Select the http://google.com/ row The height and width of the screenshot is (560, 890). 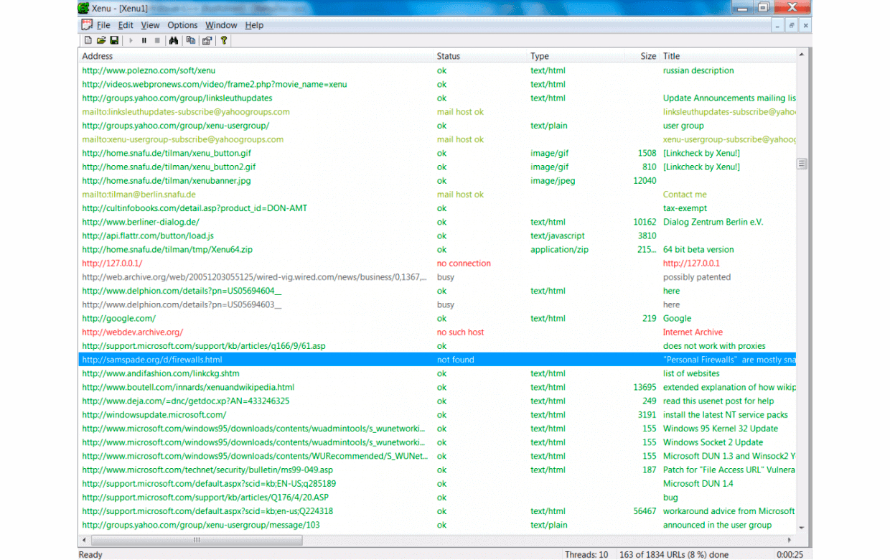(437, 319)
